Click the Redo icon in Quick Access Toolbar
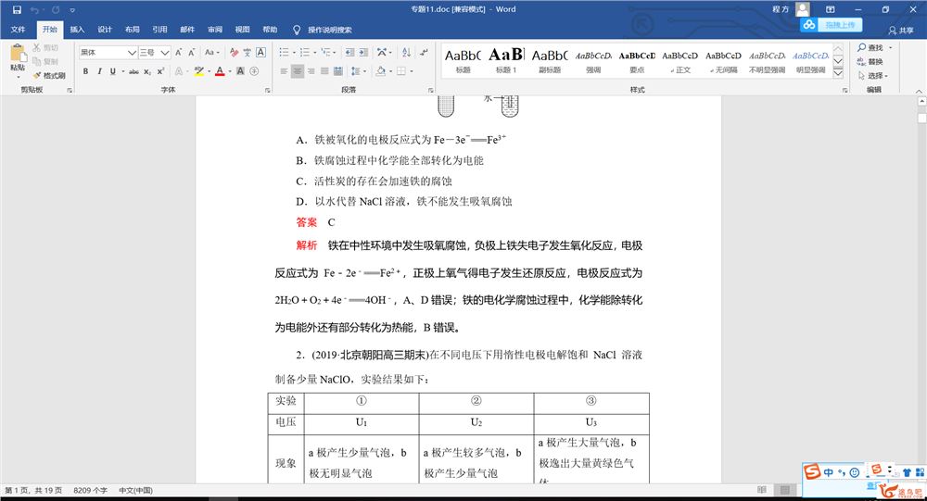The width and height of the screenshot is (927, 501). tap(56, 9)
